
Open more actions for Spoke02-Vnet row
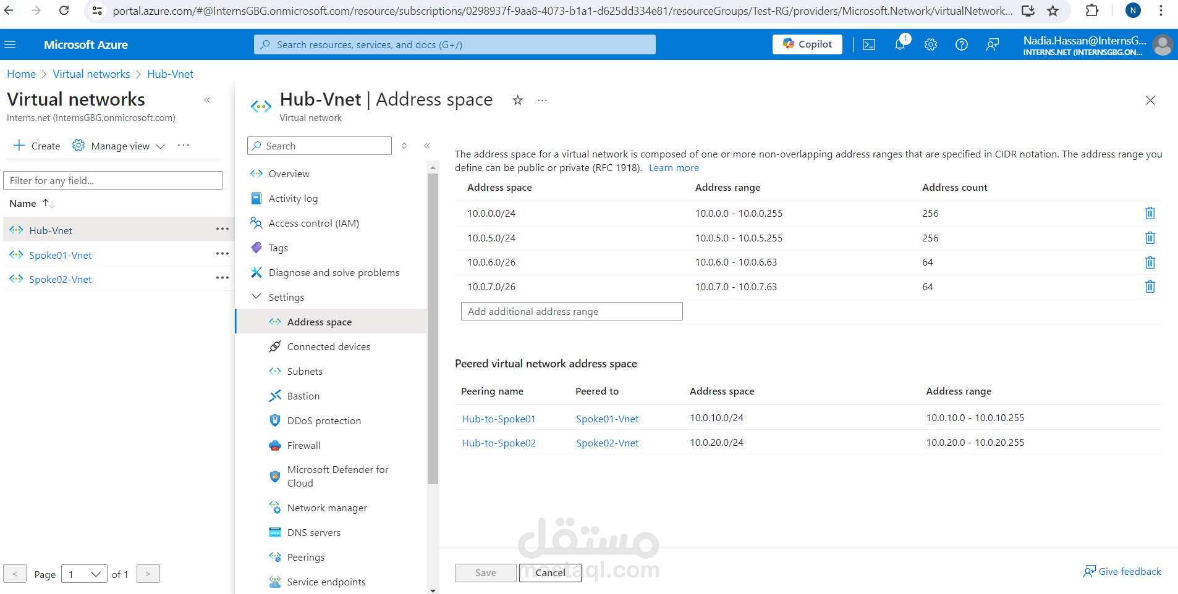pyautogui.click(x=222, y=278)
